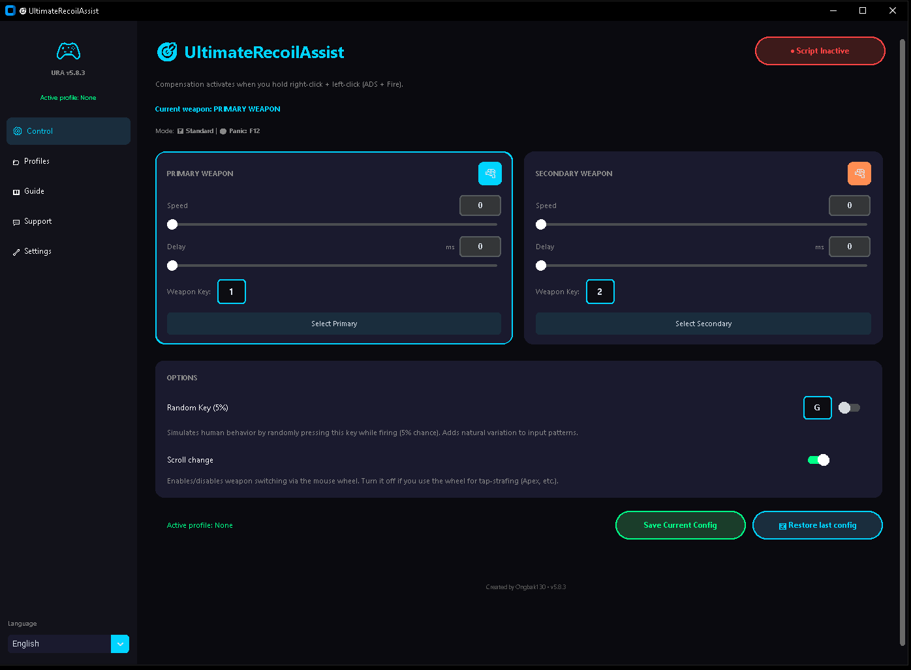Click the 'URA v5.8.3' version label
Image resolution: width=911 pixels, height=670 pixels.
click(x=69, y=73)
